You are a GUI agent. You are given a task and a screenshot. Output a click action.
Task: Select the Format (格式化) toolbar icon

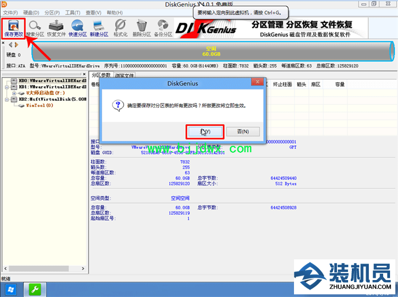(x=120, y=28)
